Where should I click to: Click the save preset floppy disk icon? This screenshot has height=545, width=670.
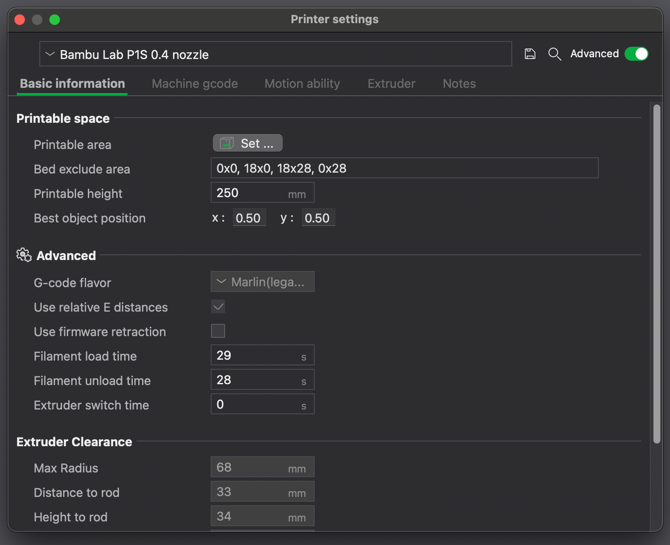tap(530, 54)
